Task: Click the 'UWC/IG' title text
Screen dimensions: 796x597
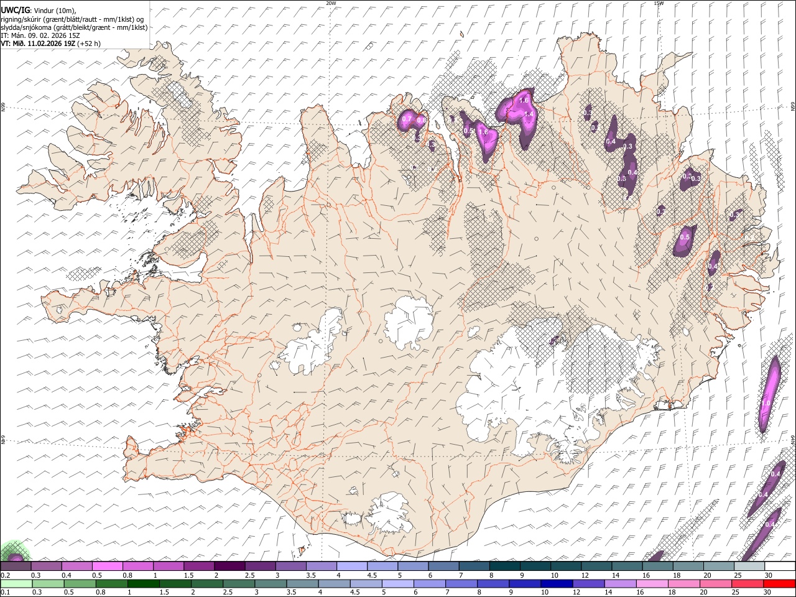Action: [15, 9]
